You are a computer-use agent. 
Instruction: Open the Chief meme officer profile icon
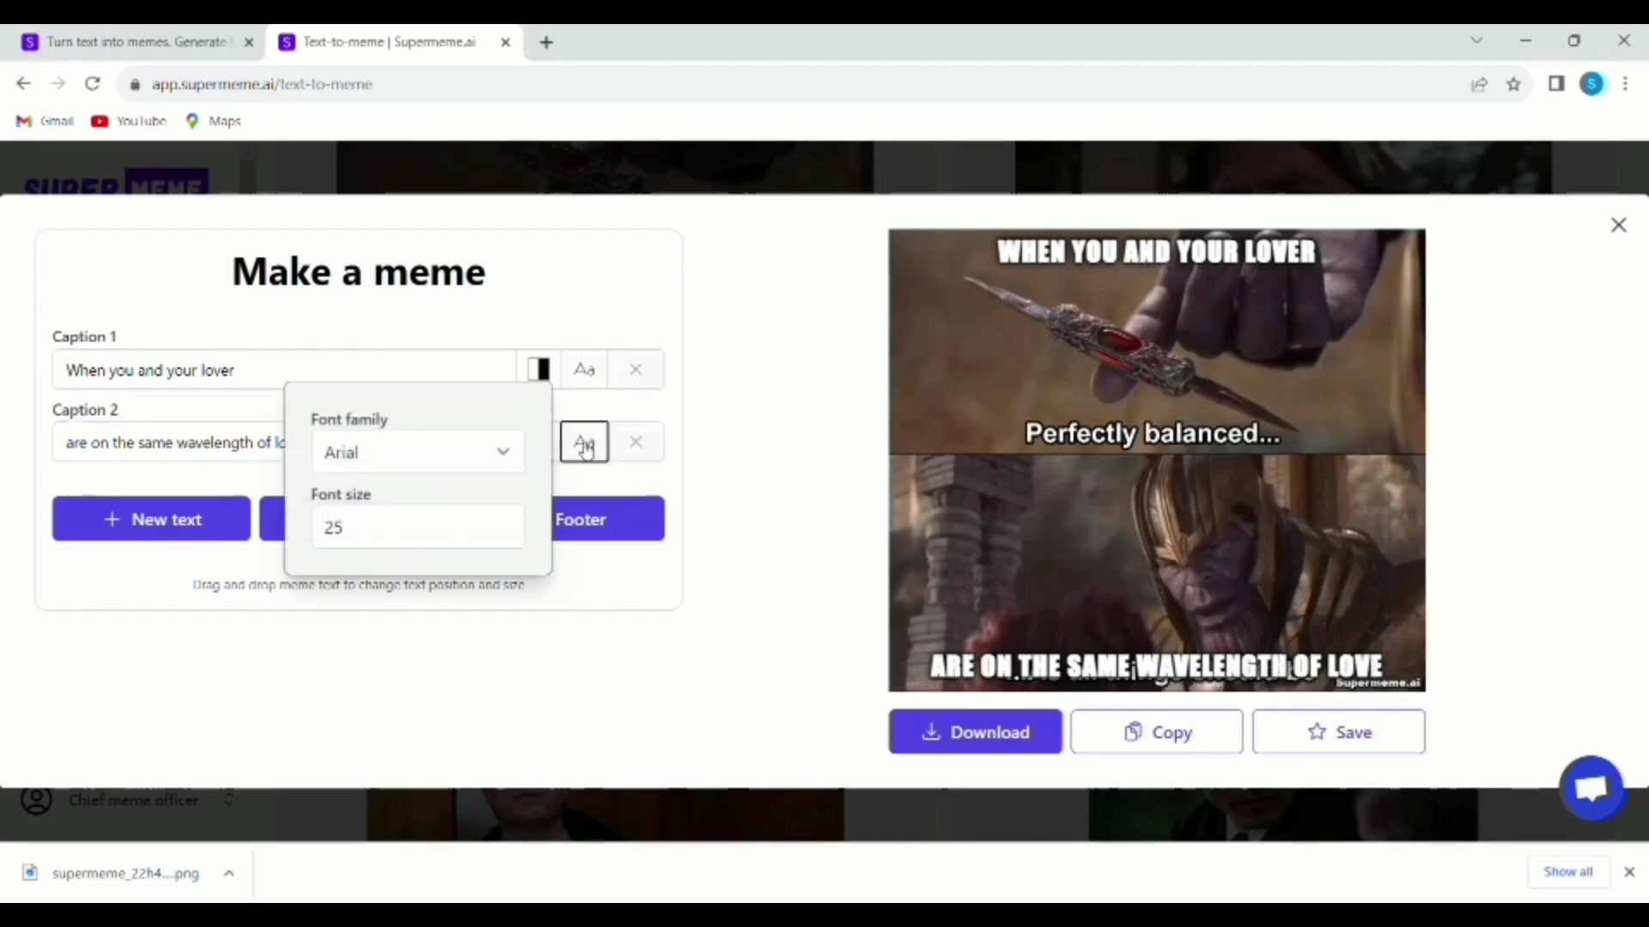pyautogui.click(x=37, y=799)
